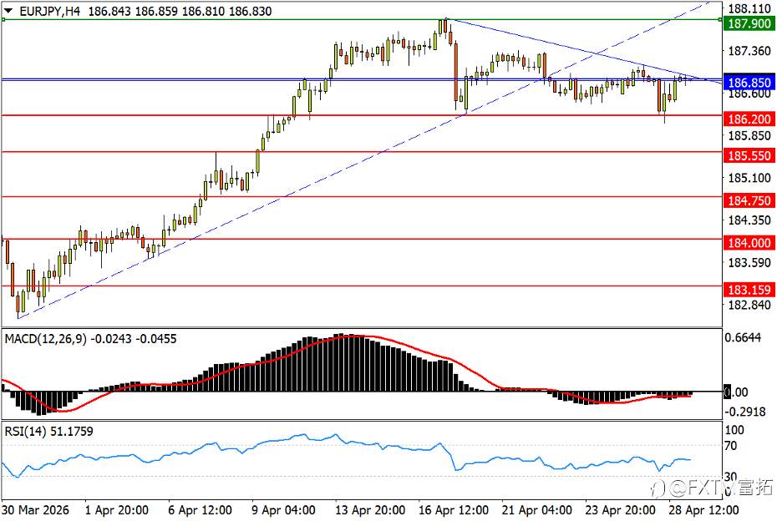Viewport: 782px width, 521px height.
Task: Click the MACD zero-level 0.00 label
Action: (x=737, y=392)
